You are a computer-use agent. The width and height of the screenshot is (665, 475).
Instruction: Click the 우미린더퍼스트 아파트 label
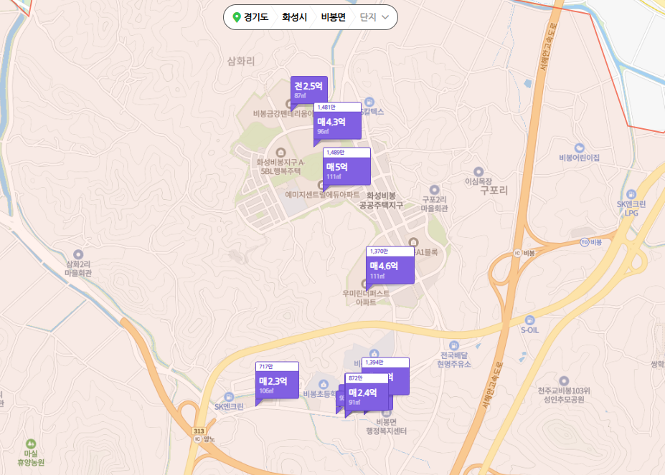[x=366, y=297]
